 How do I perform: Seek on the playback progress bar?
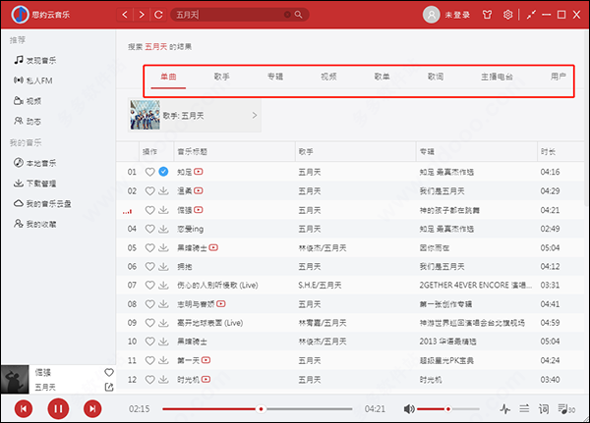[x=258, y=408]
